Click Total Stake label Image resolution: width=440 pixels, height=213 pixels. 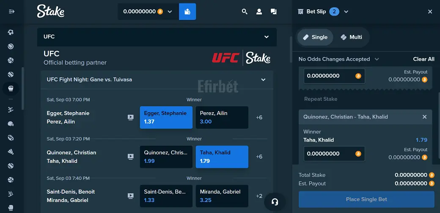click(x=312, y=175)
